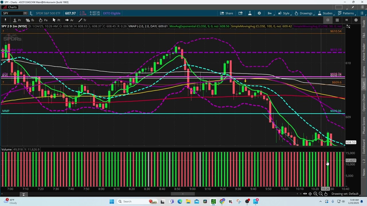Open the chart grid layout selector

(337, 20)
